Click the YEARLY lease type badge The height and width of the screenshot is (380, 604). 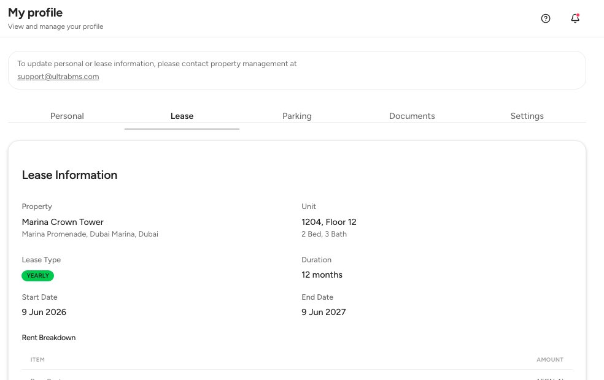click(38, 276)
